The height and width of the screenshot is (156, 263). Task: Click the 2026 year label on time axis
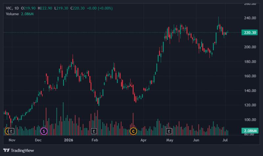pos(68,140)
